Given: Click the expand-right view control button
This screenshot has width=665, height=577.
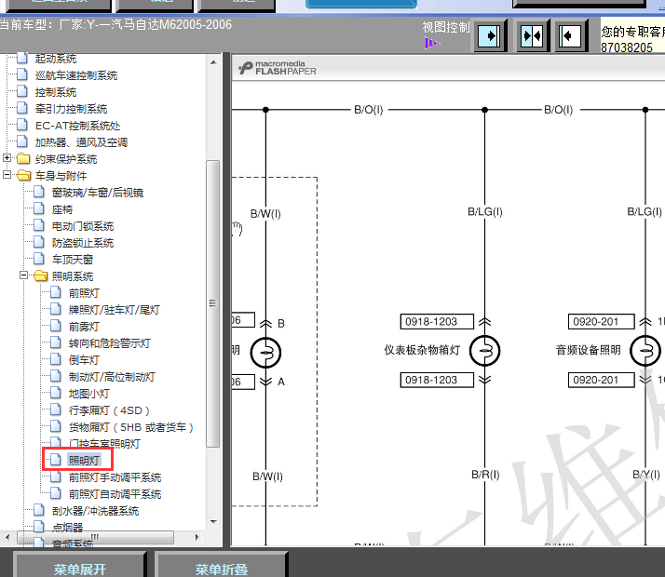Looking at the screenshot, I should tap(489, 36).
